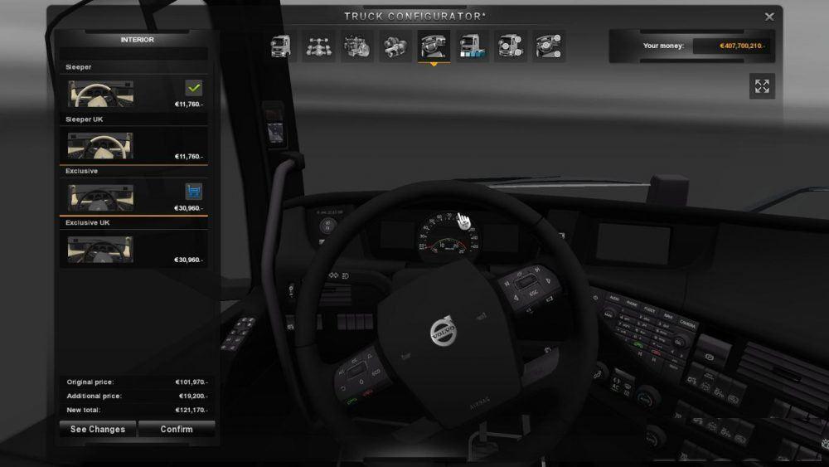Click the Your money balance display
The height and width of the screenshot is (467, 829).
[730, 46]
